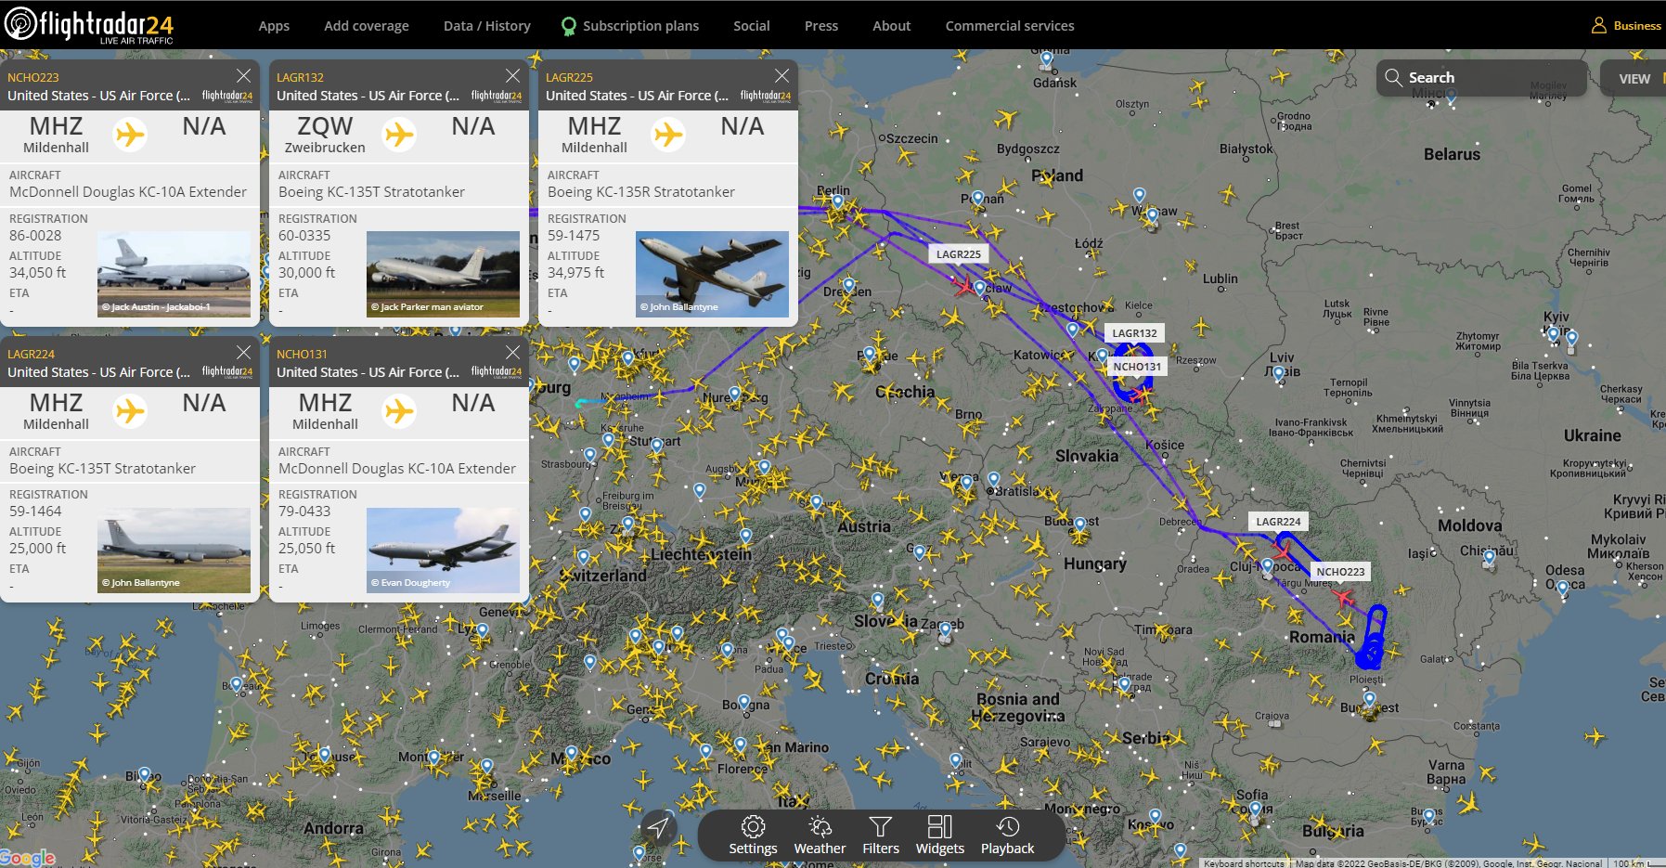Close the LAGR132 flight card

(512, 76)
